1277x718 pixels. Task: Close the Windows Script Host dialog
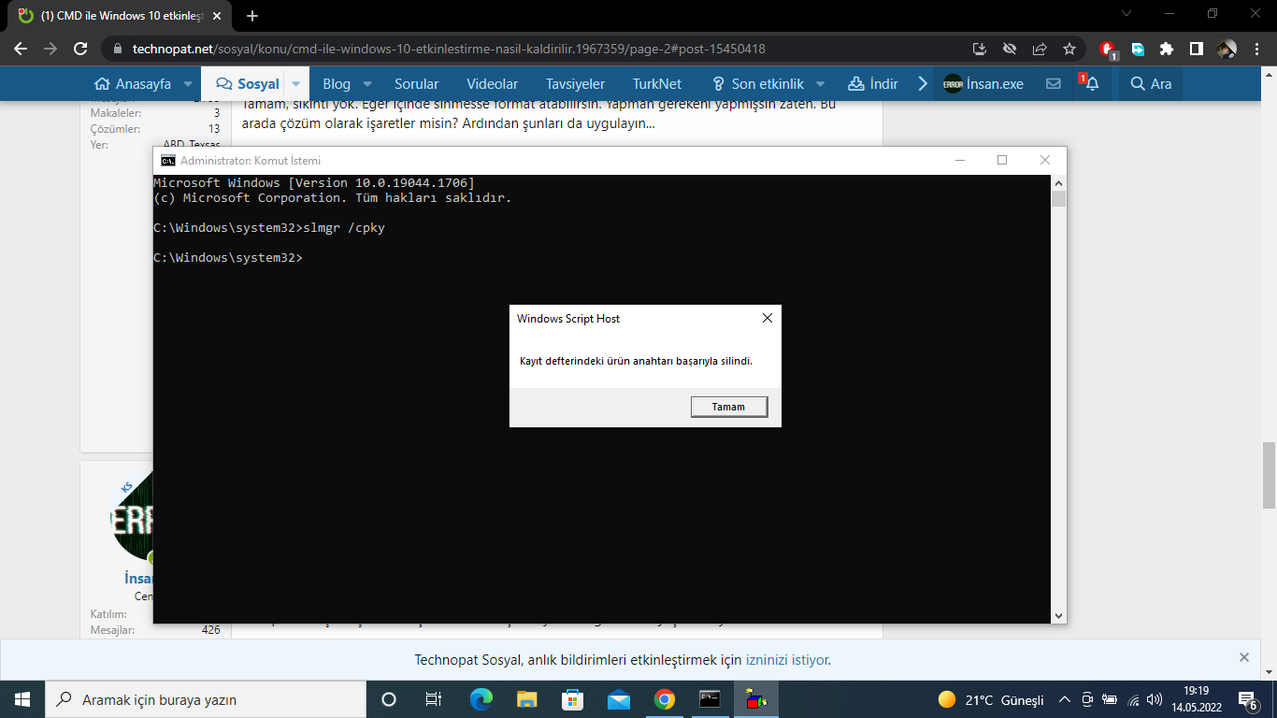[x=768, y=318]
